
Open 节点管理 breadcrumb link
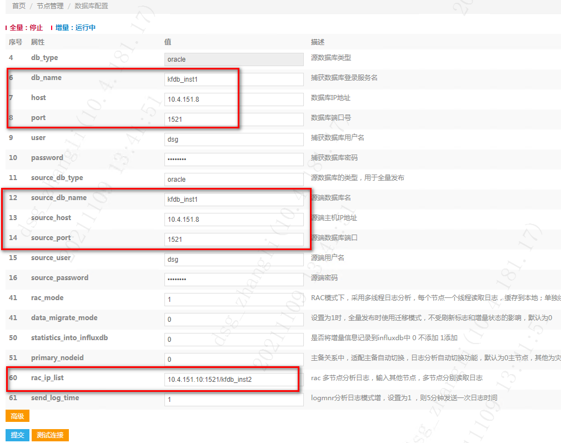(50, 6)
